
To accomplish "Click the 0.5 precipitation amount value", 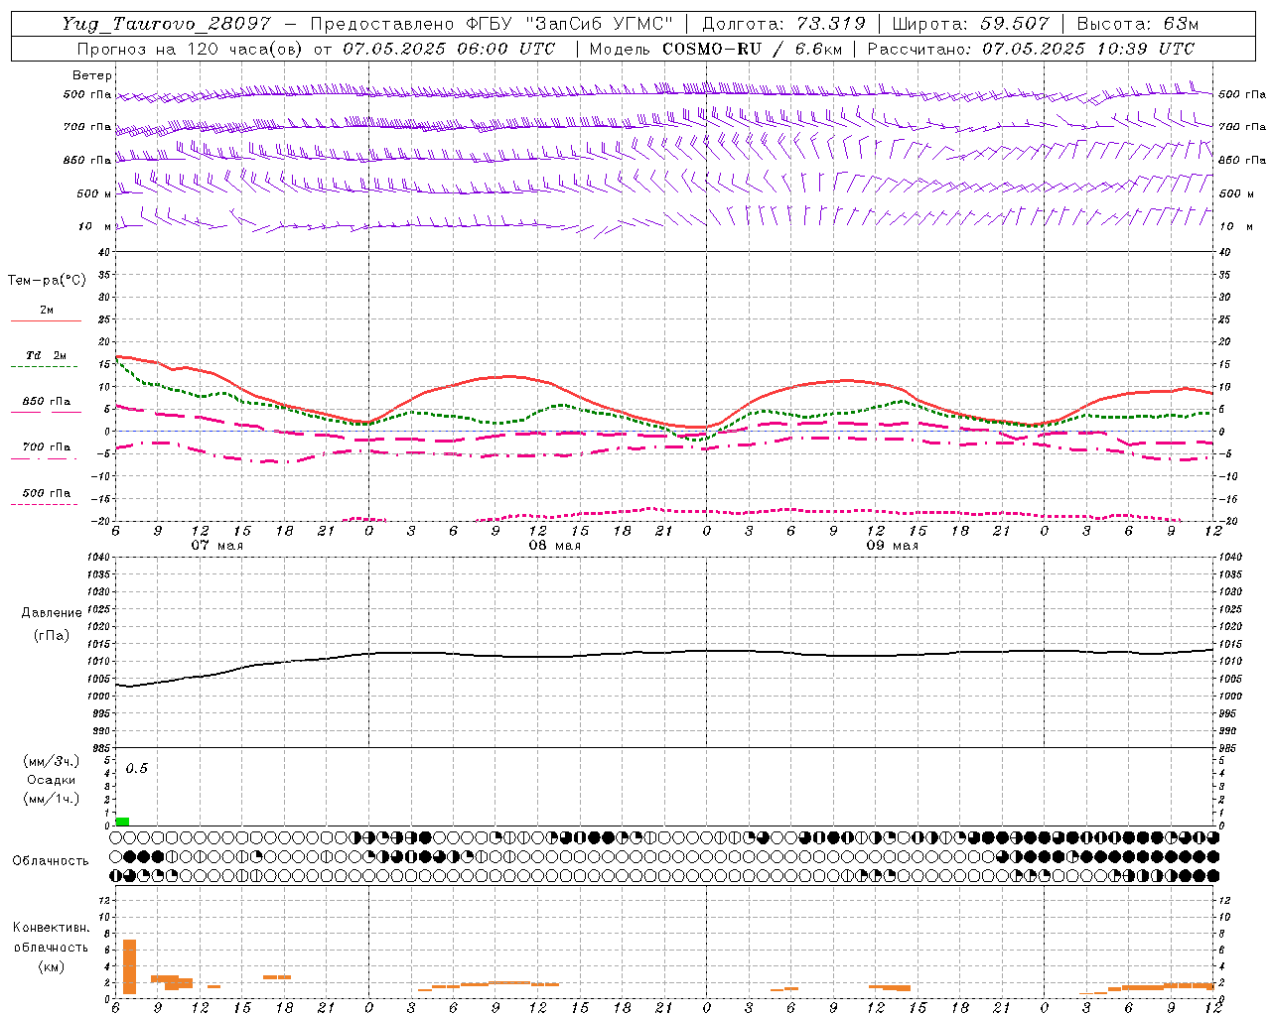I will coord(136,769).
